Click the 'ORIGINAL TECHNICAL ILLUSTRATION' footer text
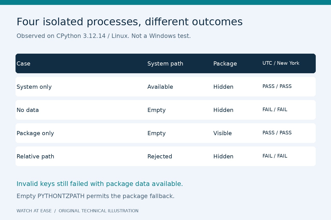 tap(99, 211)
